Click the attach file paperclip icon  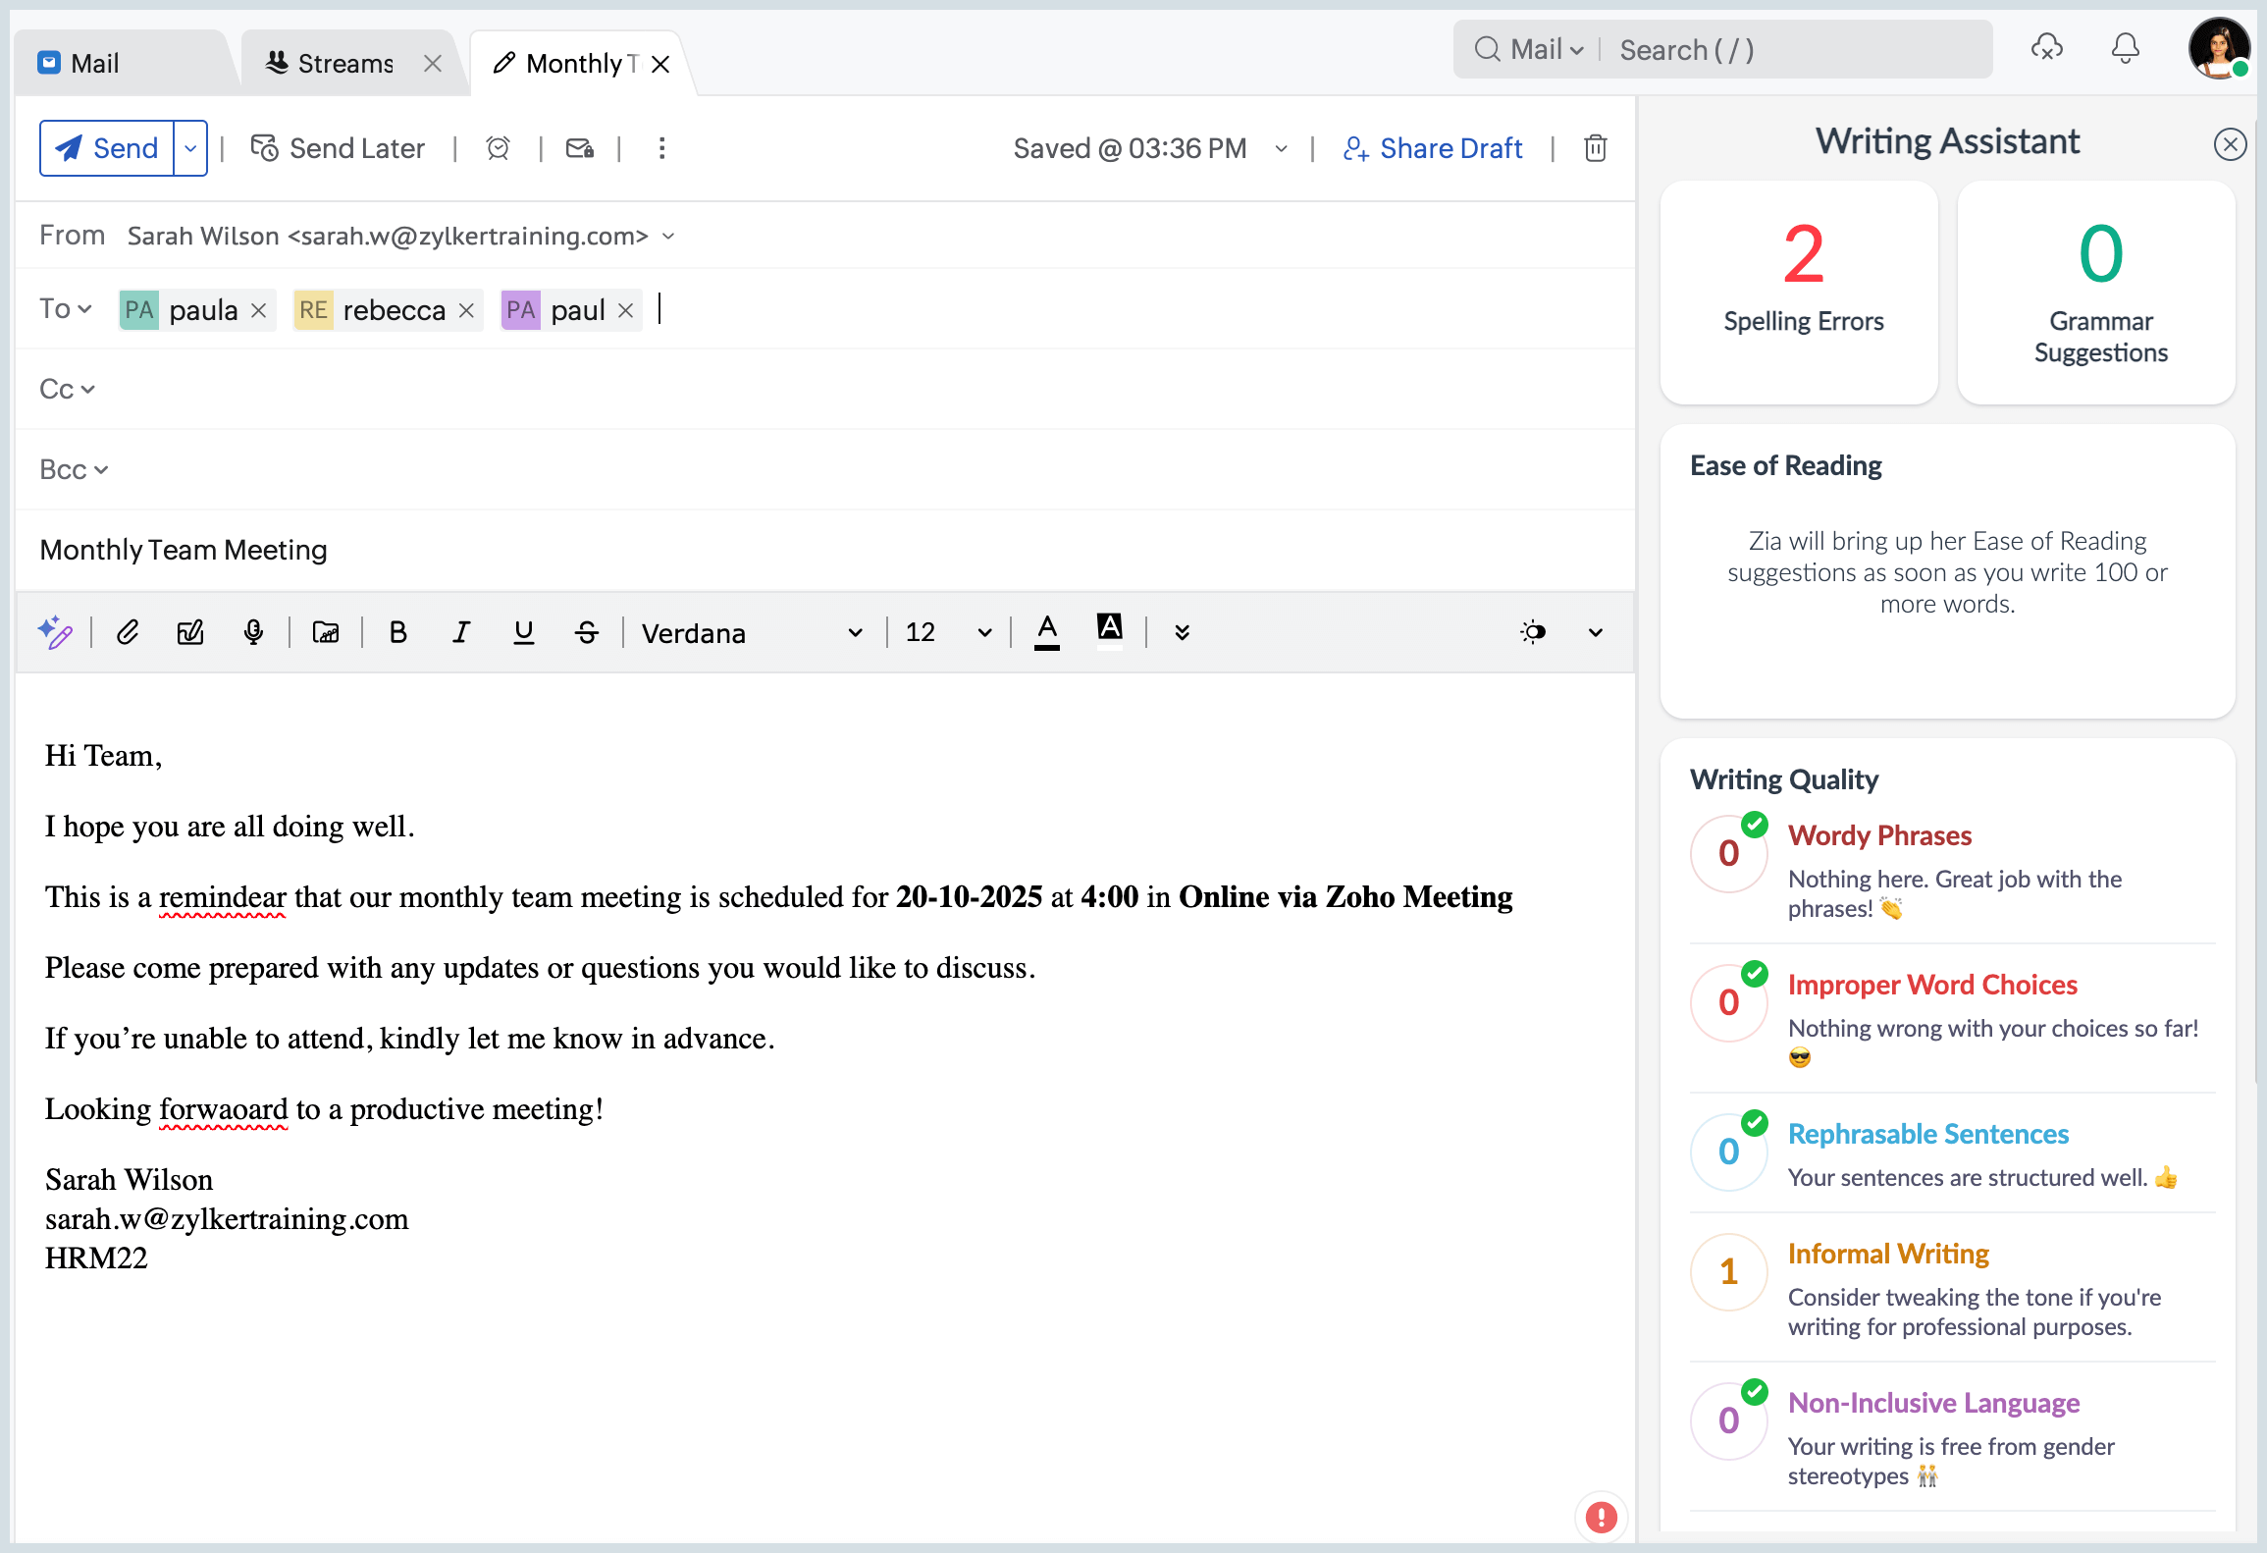click(128, 632)
